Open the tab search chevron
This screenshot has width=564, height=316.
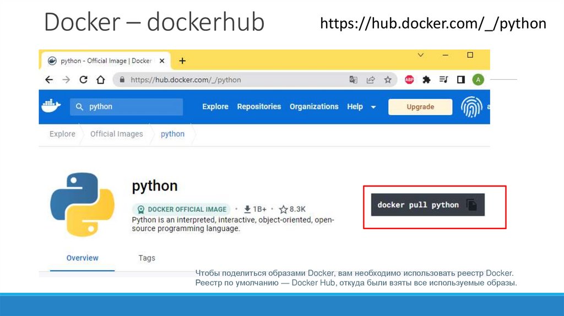click(421, 55)
